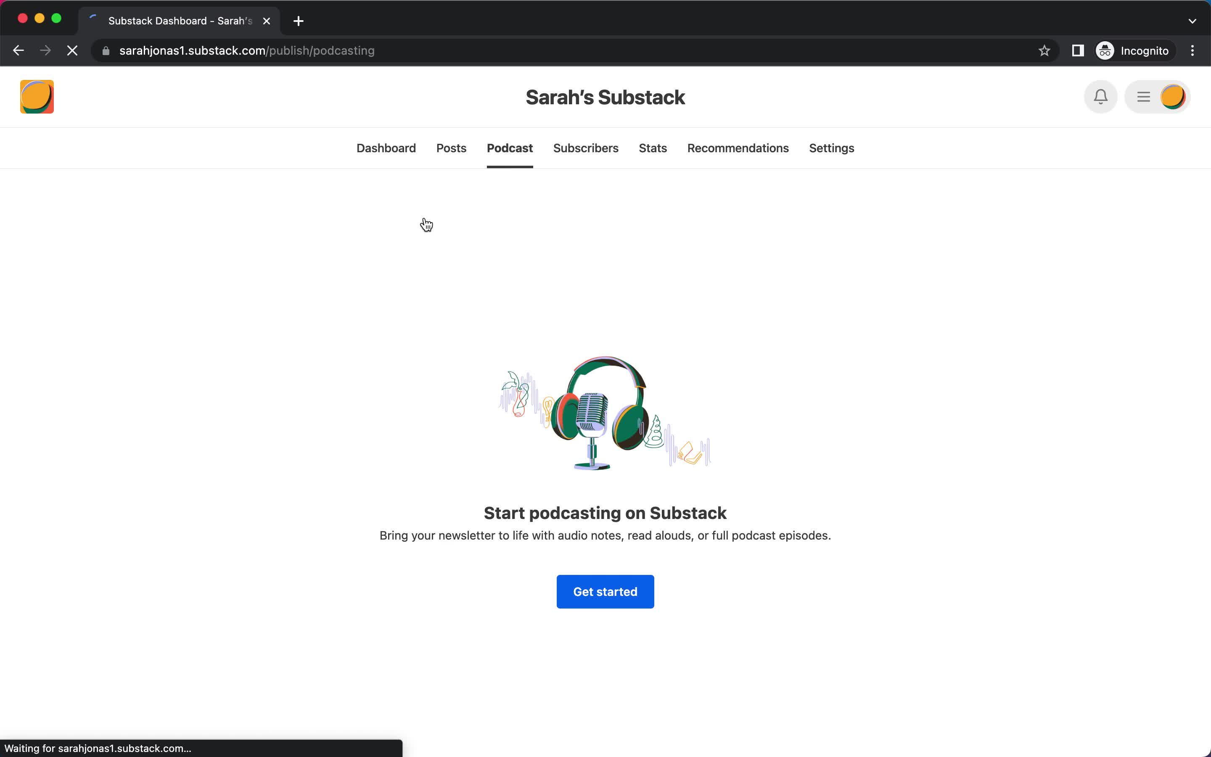The image size is (1211, 757).
Task: Click the macOS red close window button
Action: pyautogui.click(x=23, y=19)
